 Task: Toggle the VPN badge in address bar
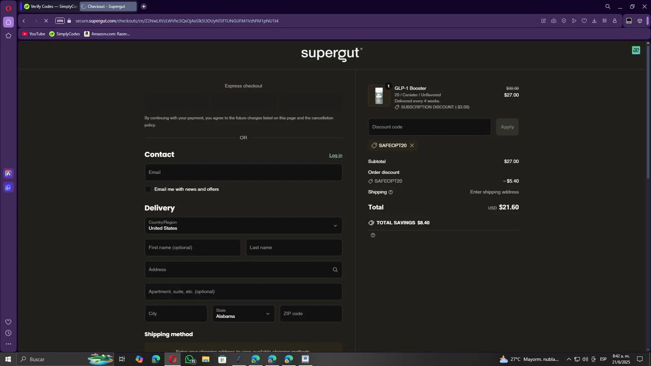60,21
